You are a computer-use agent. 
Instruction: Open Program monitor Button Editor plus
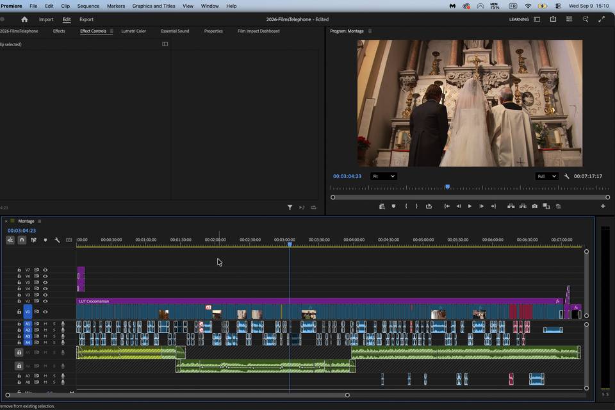point(603,206)
